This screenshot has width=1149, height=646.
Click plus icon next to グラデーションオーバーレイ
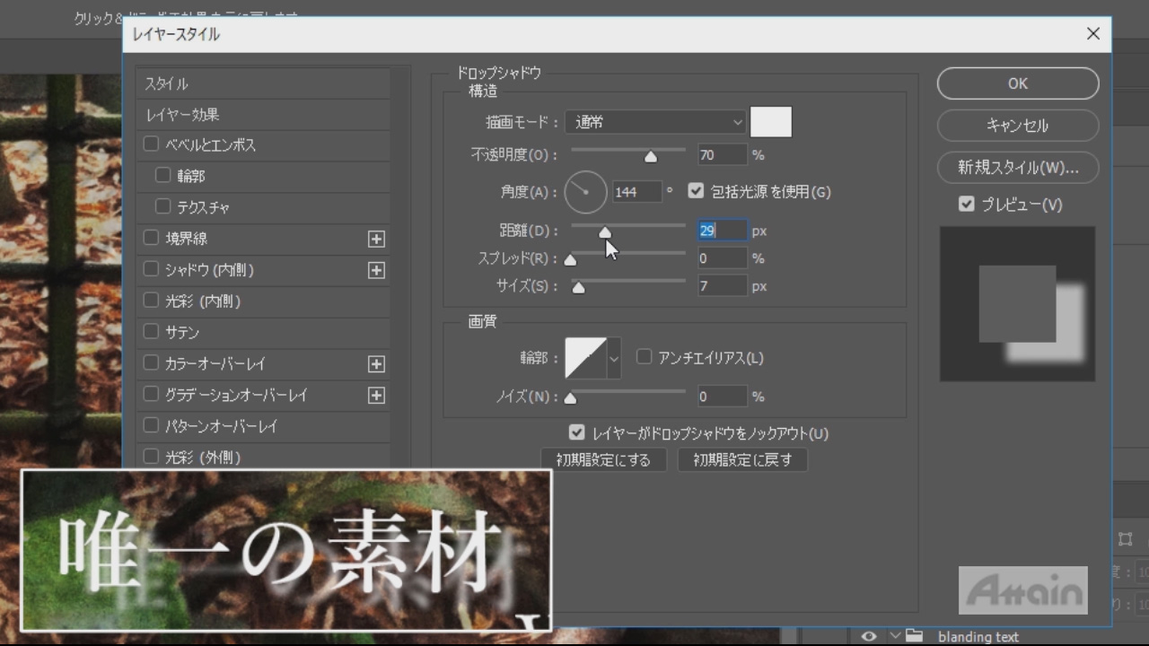376,396
